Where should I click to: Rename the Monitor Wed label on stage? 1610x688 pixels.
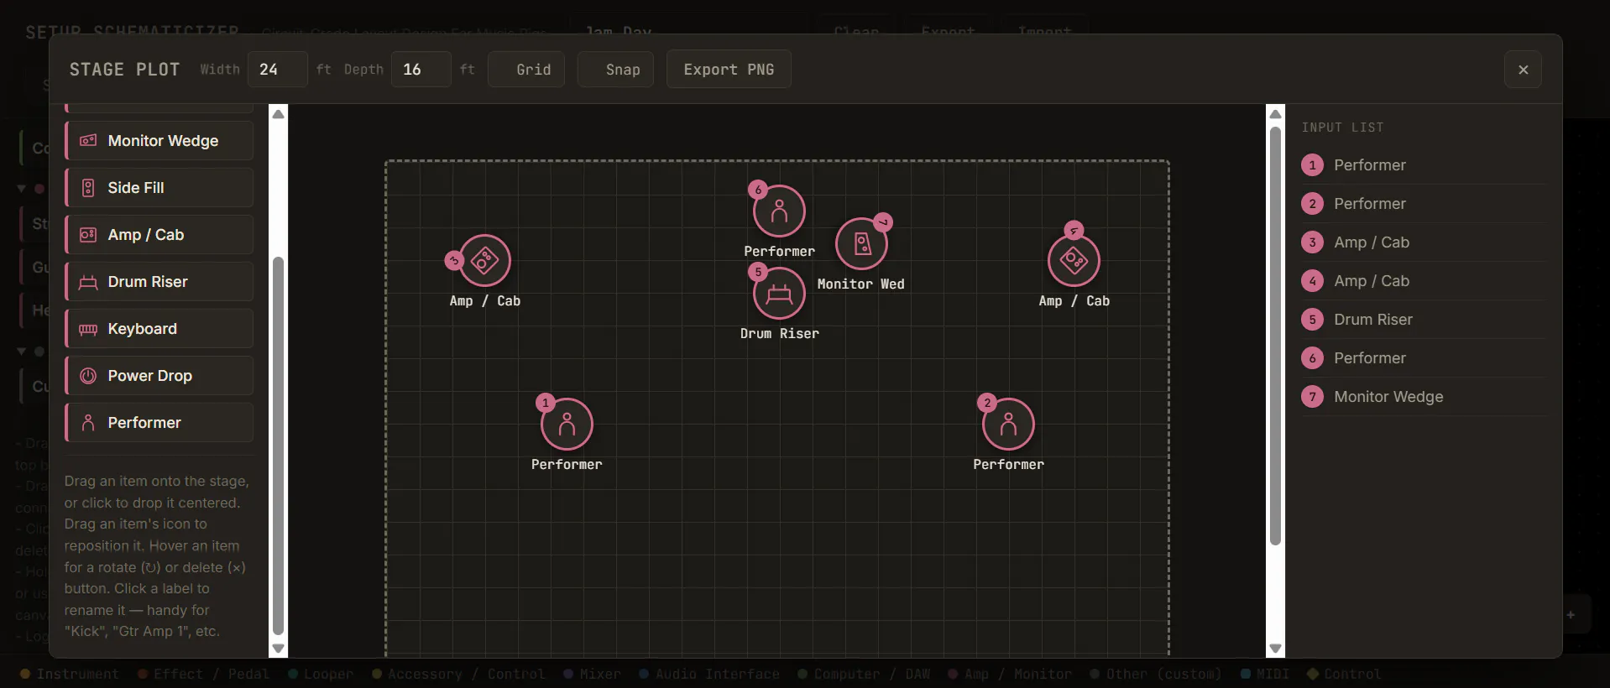[x=861, y=284]
